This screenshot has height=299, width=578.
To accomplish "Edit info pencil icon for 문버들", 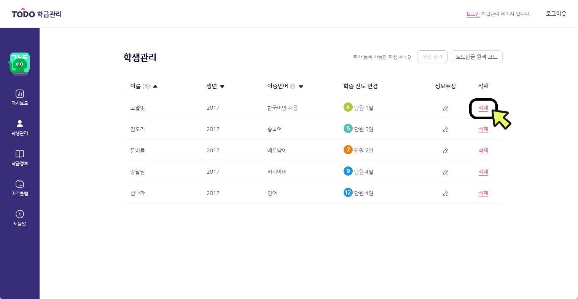I will coord(446,151).
